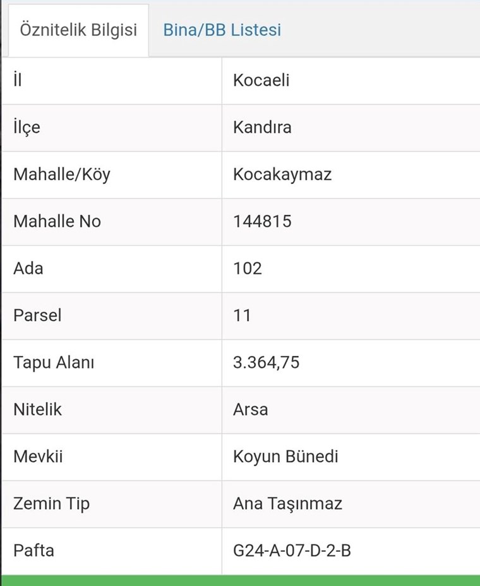Click the Kocakaymaz neighborhood value
Image resolution: width=480 pixels, height=586 pixels.
[x=282, y=174]
